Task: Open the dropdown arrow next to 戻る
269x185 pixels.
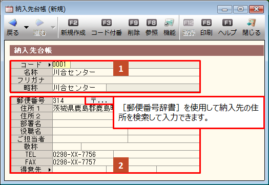Action: [x=26, y=27]
